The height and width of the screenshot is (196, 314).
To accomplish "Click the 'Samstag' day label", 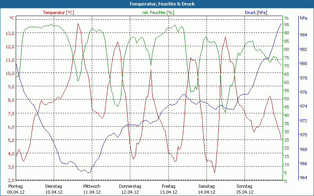I will 206,187.
